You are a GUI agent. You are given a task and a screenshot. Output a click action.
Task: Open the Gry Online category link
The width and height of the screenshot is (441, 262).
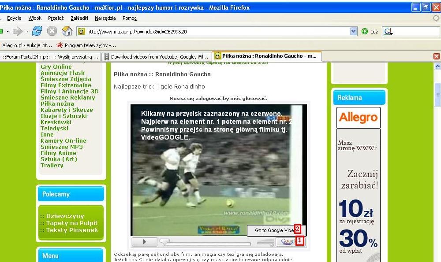click(x=56, y=67)
